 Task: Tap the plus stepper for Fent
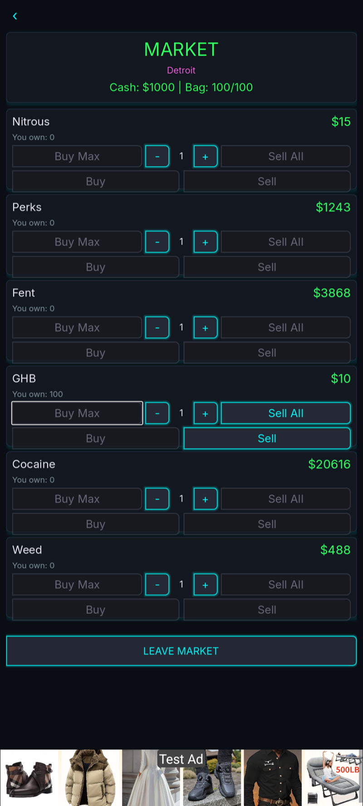[205, 327]
